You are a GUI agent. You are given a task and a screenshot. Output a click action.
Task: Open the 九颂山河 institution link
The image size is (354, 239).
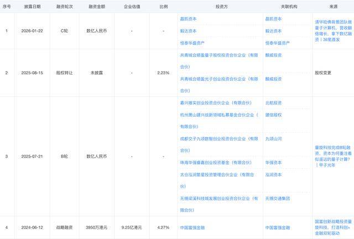click(x=273, y=138)
